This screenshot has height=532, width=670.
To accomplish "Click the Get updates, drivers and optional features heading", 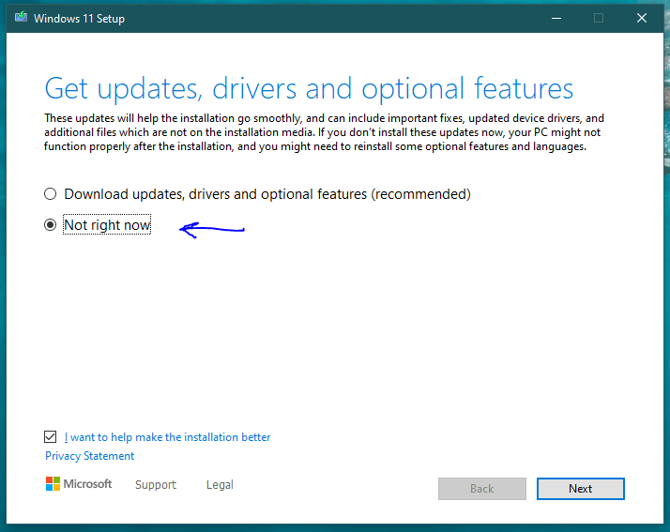I will point(309,88).
